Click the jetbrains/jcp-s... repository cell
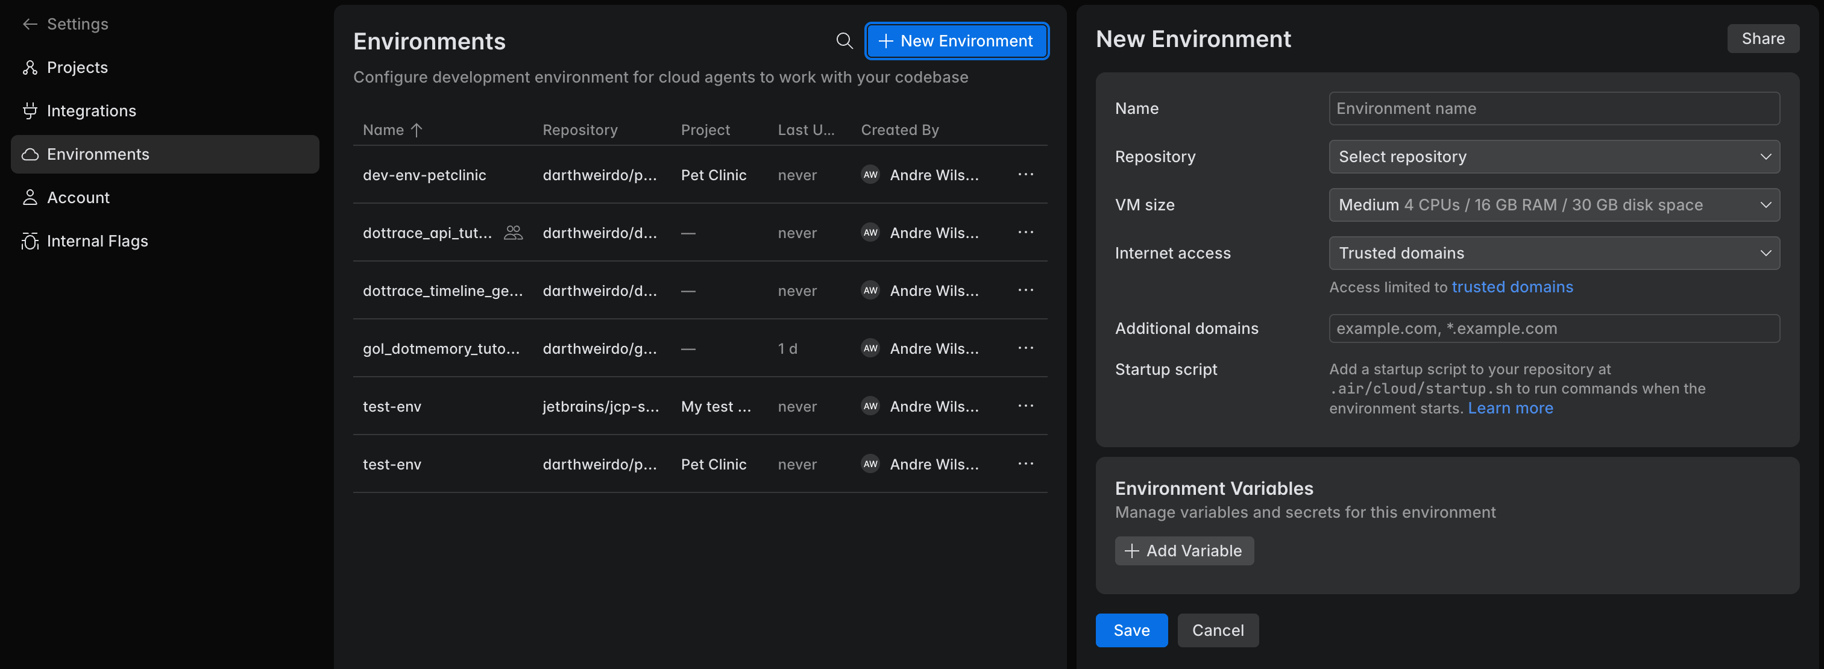This screenshot has height=669, width=1824. pos(600,406)
